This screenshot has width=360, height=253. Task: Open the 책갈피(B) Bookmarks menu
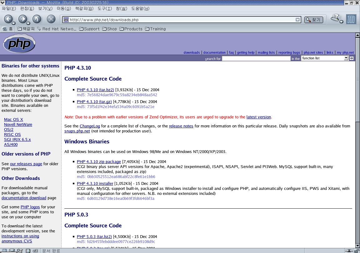(x=84, y=8)
